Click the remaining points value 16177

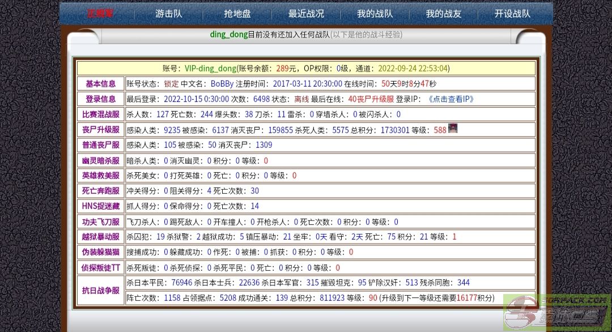click(467, 298)
